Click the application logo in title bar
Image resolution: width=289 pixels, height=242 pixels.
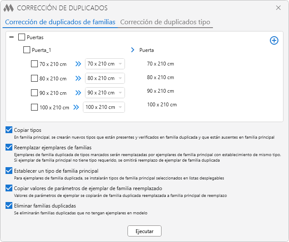coord(8,8)
